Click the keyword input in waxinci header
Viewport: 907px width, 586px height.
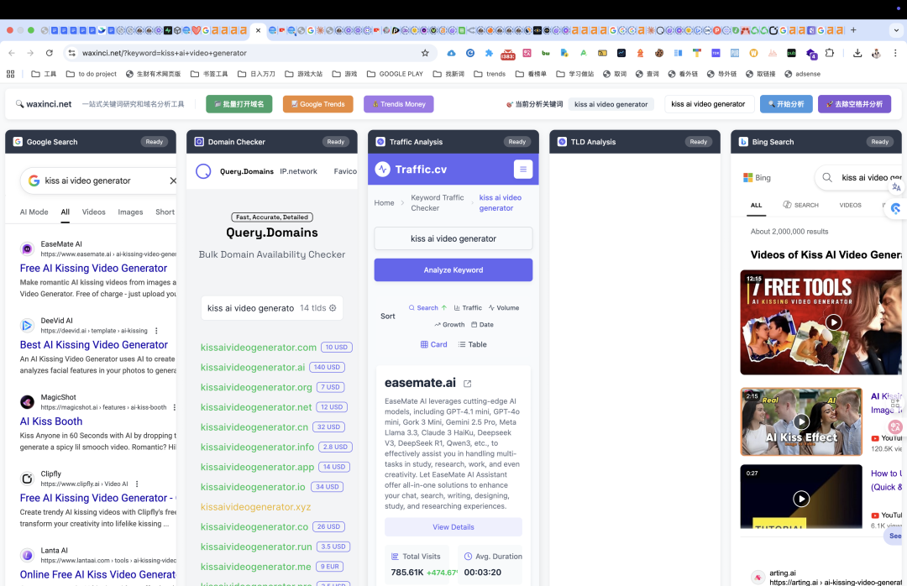point(708,104)
